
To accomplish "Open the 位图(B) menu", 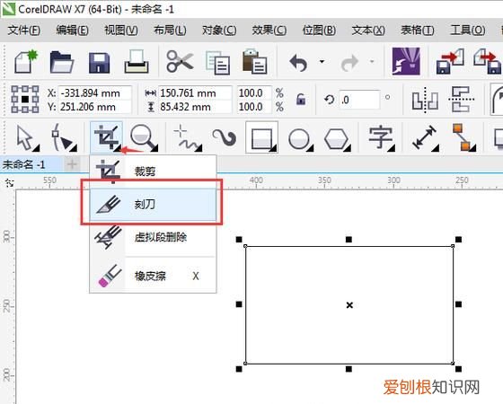I will (x=319, y=31).
